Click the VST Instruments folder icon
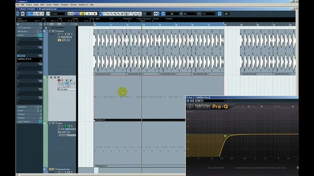314x176 pixels. coord(46,27)
